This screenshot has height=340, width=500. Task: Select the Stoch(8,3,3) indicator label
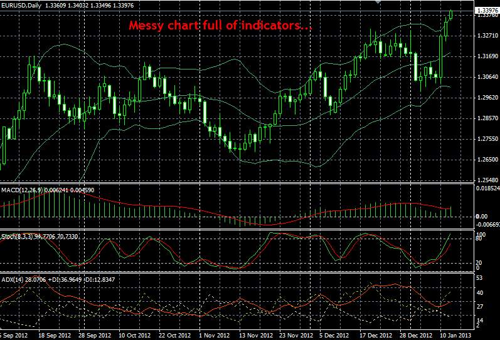point(40,237)
